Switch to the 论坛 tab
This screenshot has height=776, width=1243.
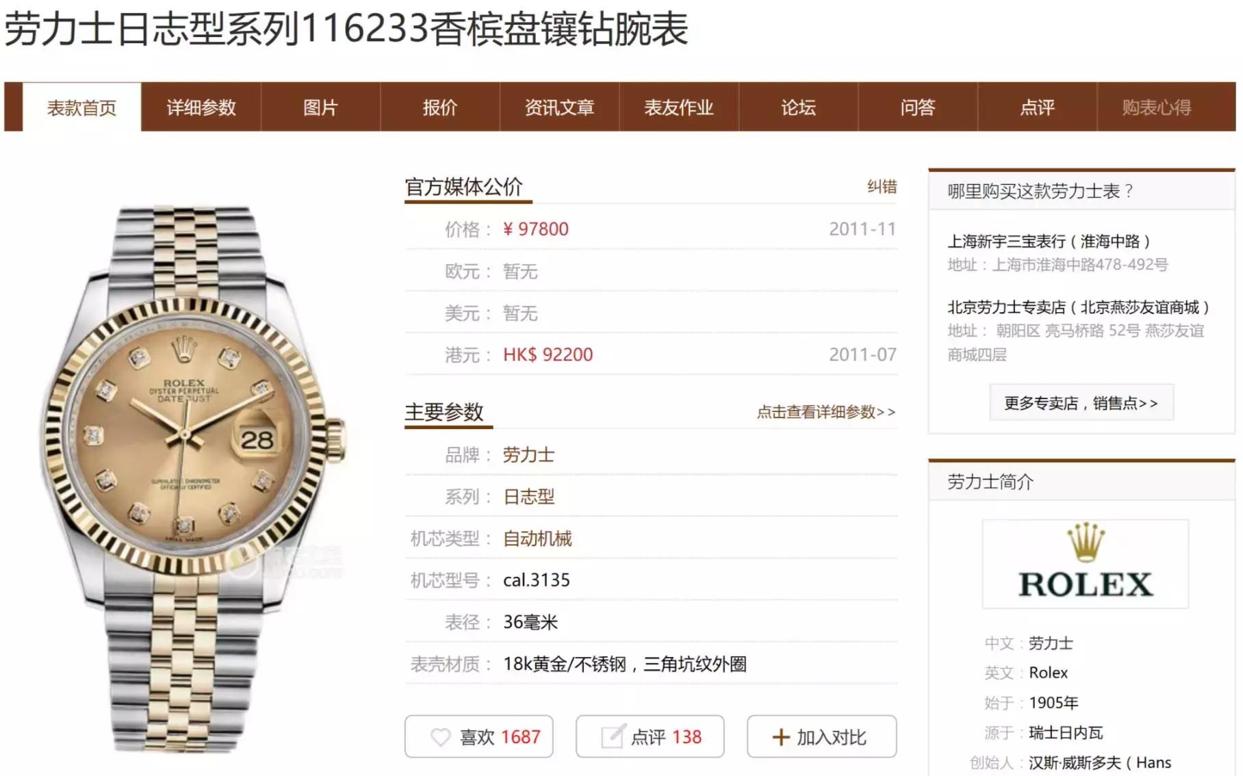(x=798, y=107)
